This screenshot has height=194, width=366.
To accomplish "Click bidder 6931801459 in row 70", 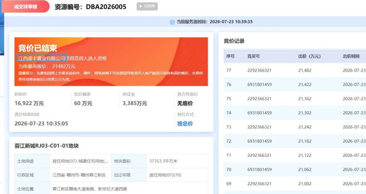I will point(259,170).
